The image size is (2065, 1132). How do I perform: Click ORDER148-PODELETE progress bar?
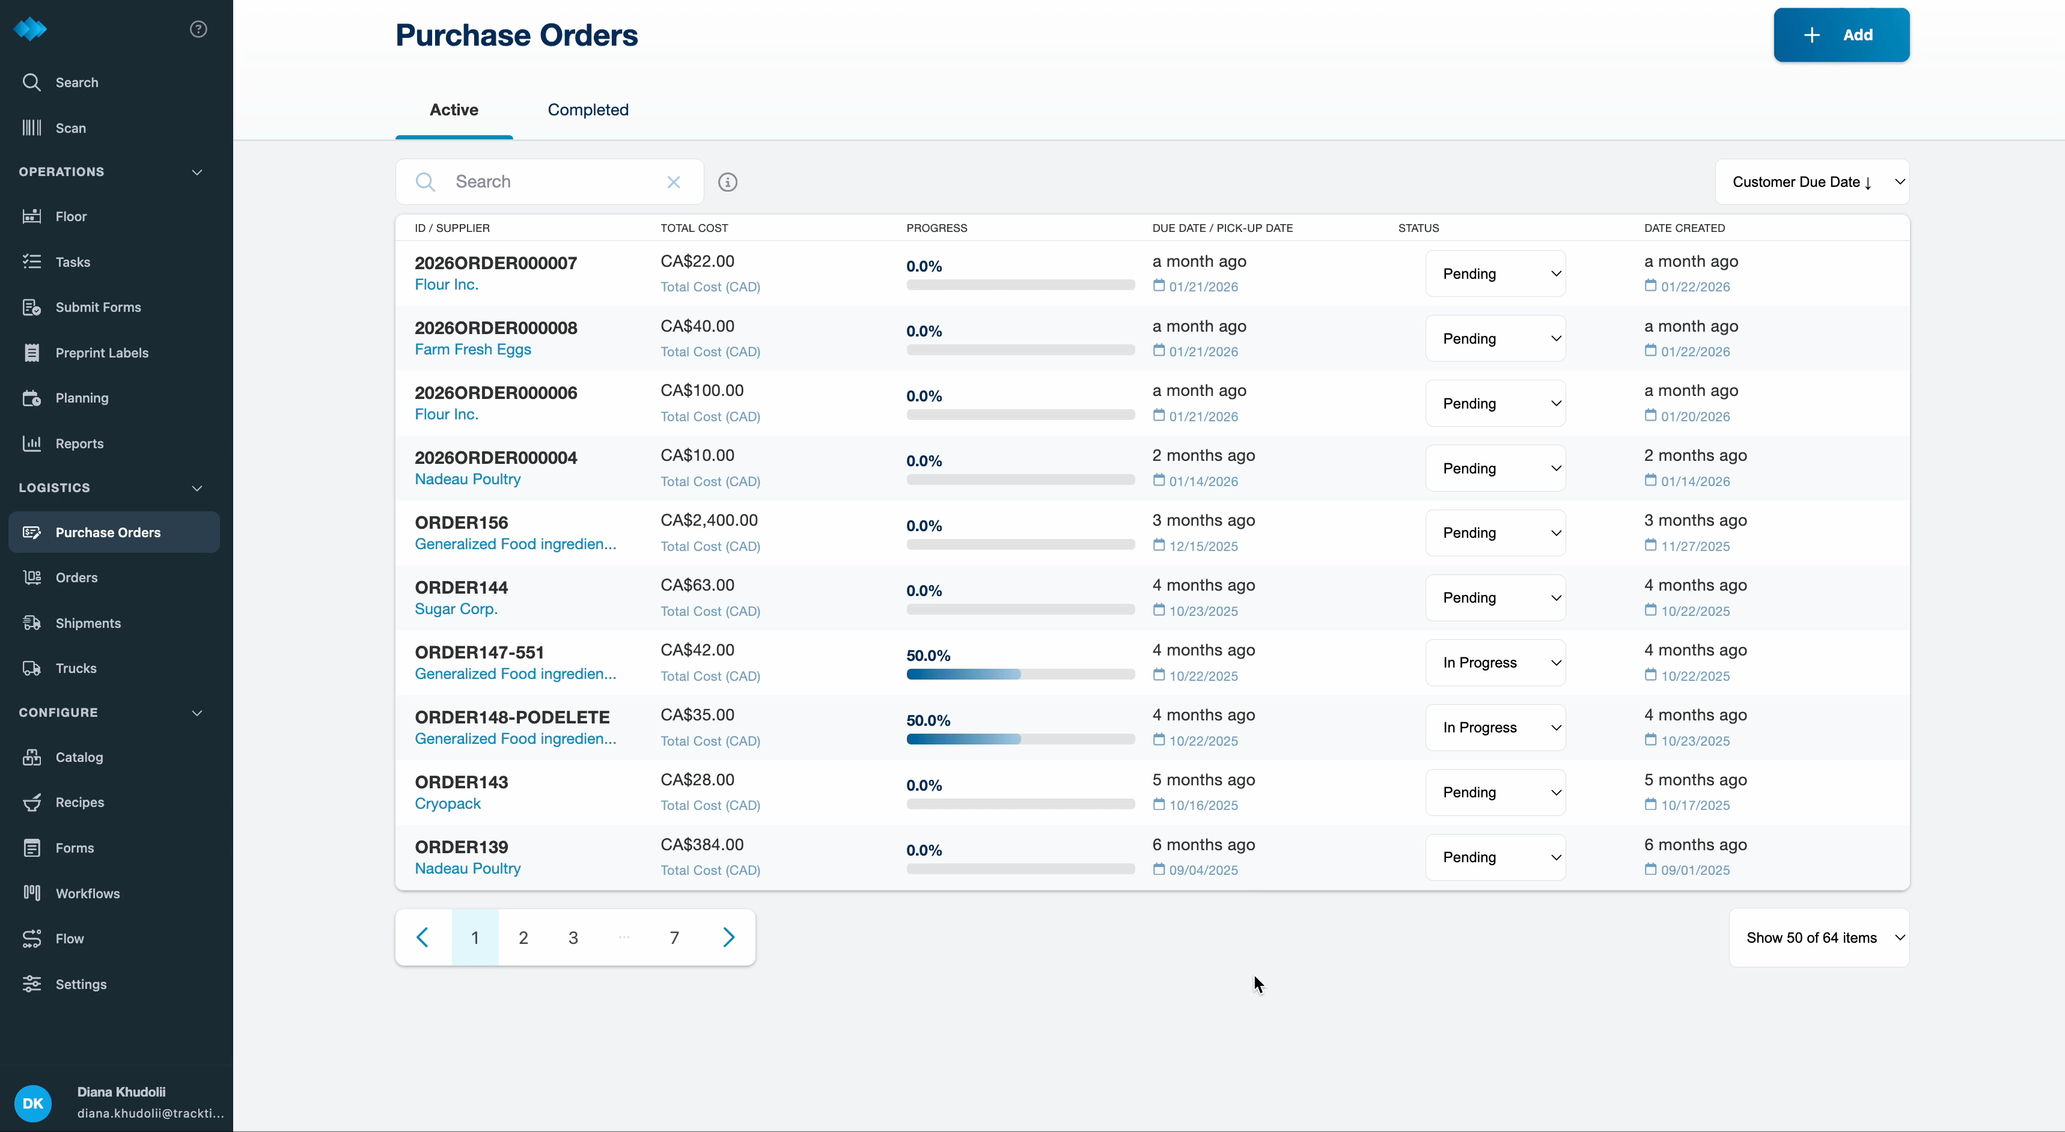(1020, 738)
